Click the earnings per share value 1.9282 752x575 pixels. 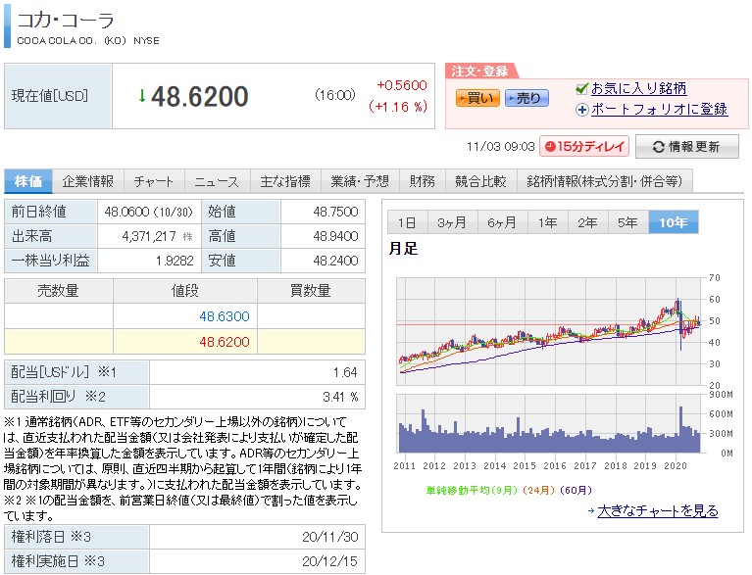coord(175,261)
